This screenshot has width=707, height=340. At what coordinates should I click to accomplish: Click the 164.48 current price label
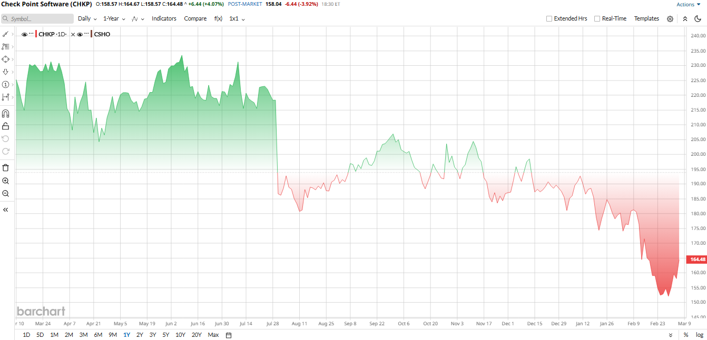coord(697,259)
